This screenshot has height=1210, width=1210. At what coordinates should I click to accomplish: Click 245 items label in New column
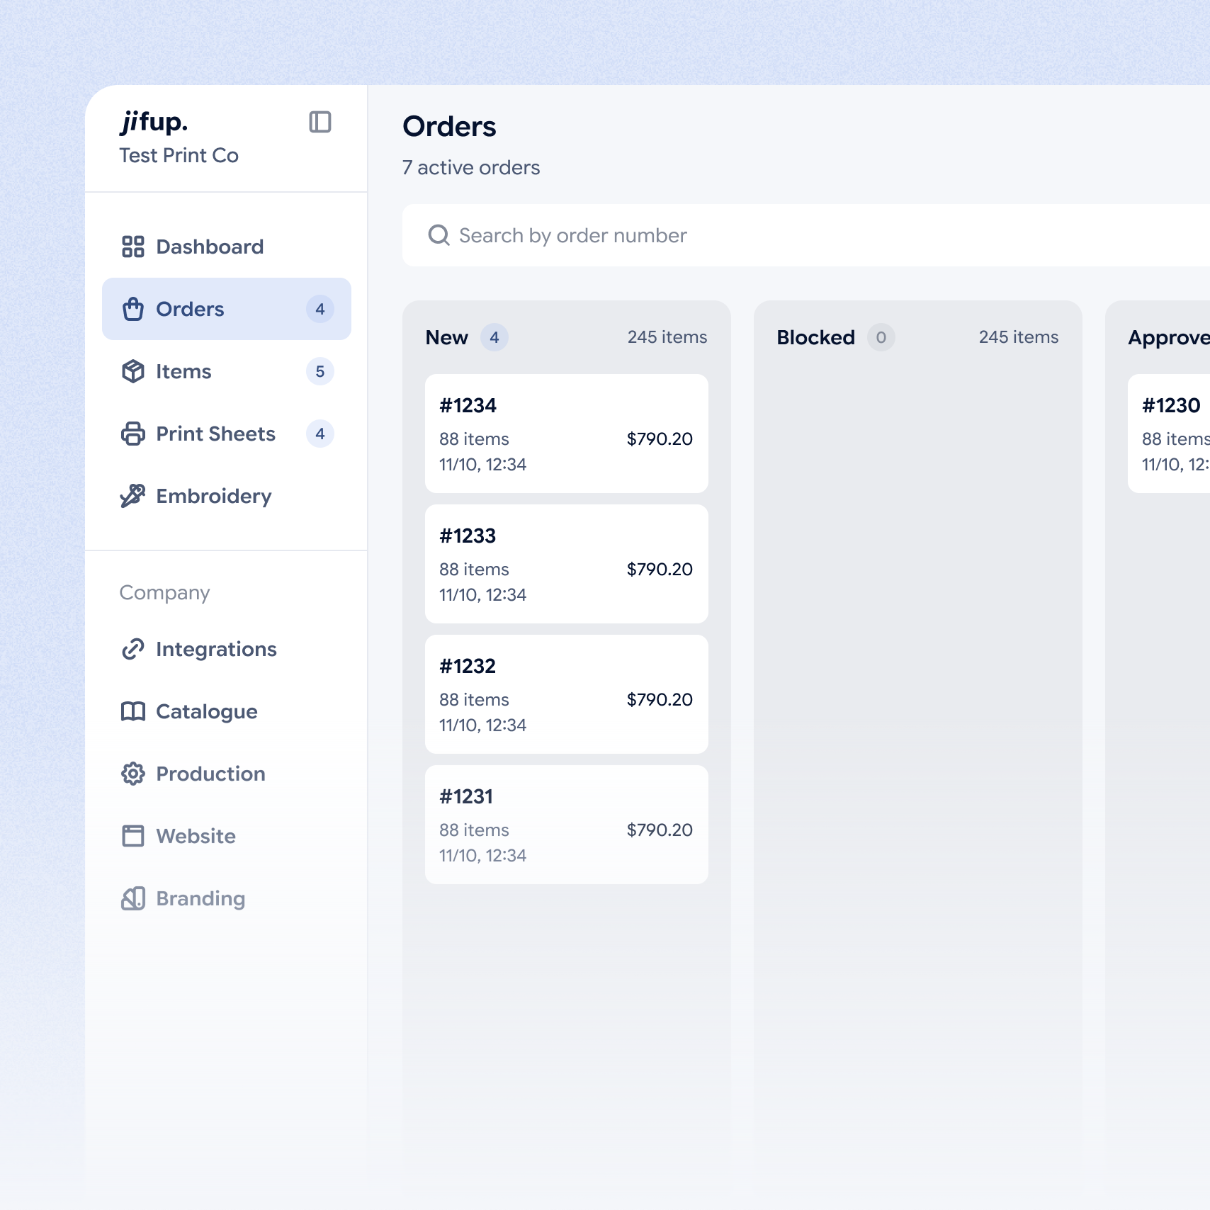pyautogui.click(x=667, y=337)
